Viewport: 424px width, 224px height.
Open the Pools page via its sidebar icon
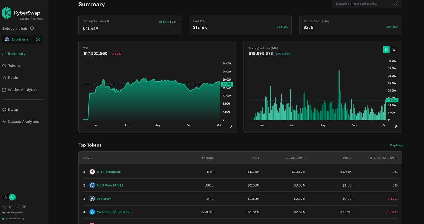[4, 78]
